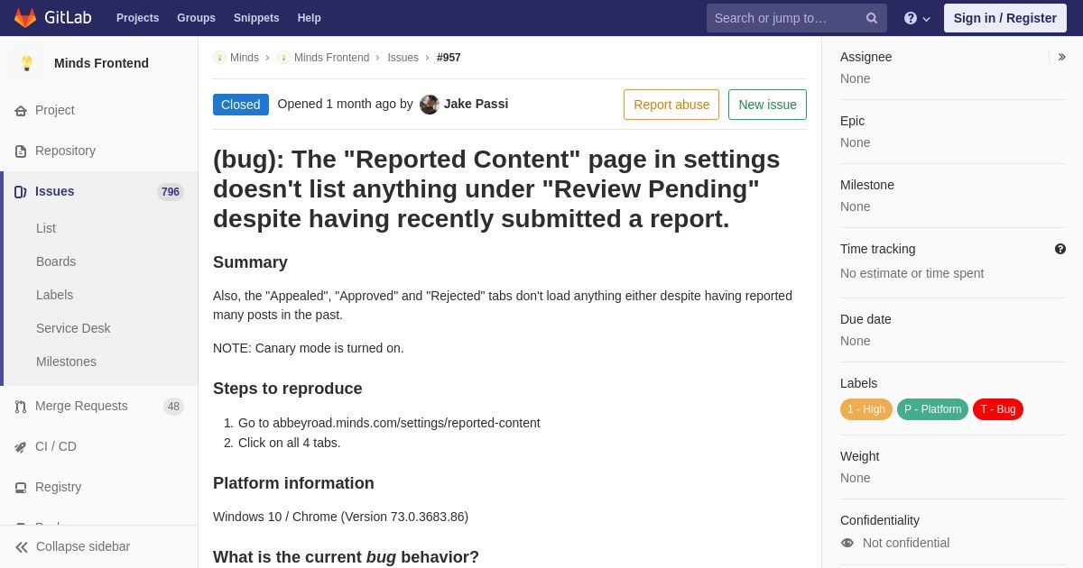This screenshot has width=1083, height=568.
Task: Click the Collapse sidebar text
Action: (x=83, y=546)
